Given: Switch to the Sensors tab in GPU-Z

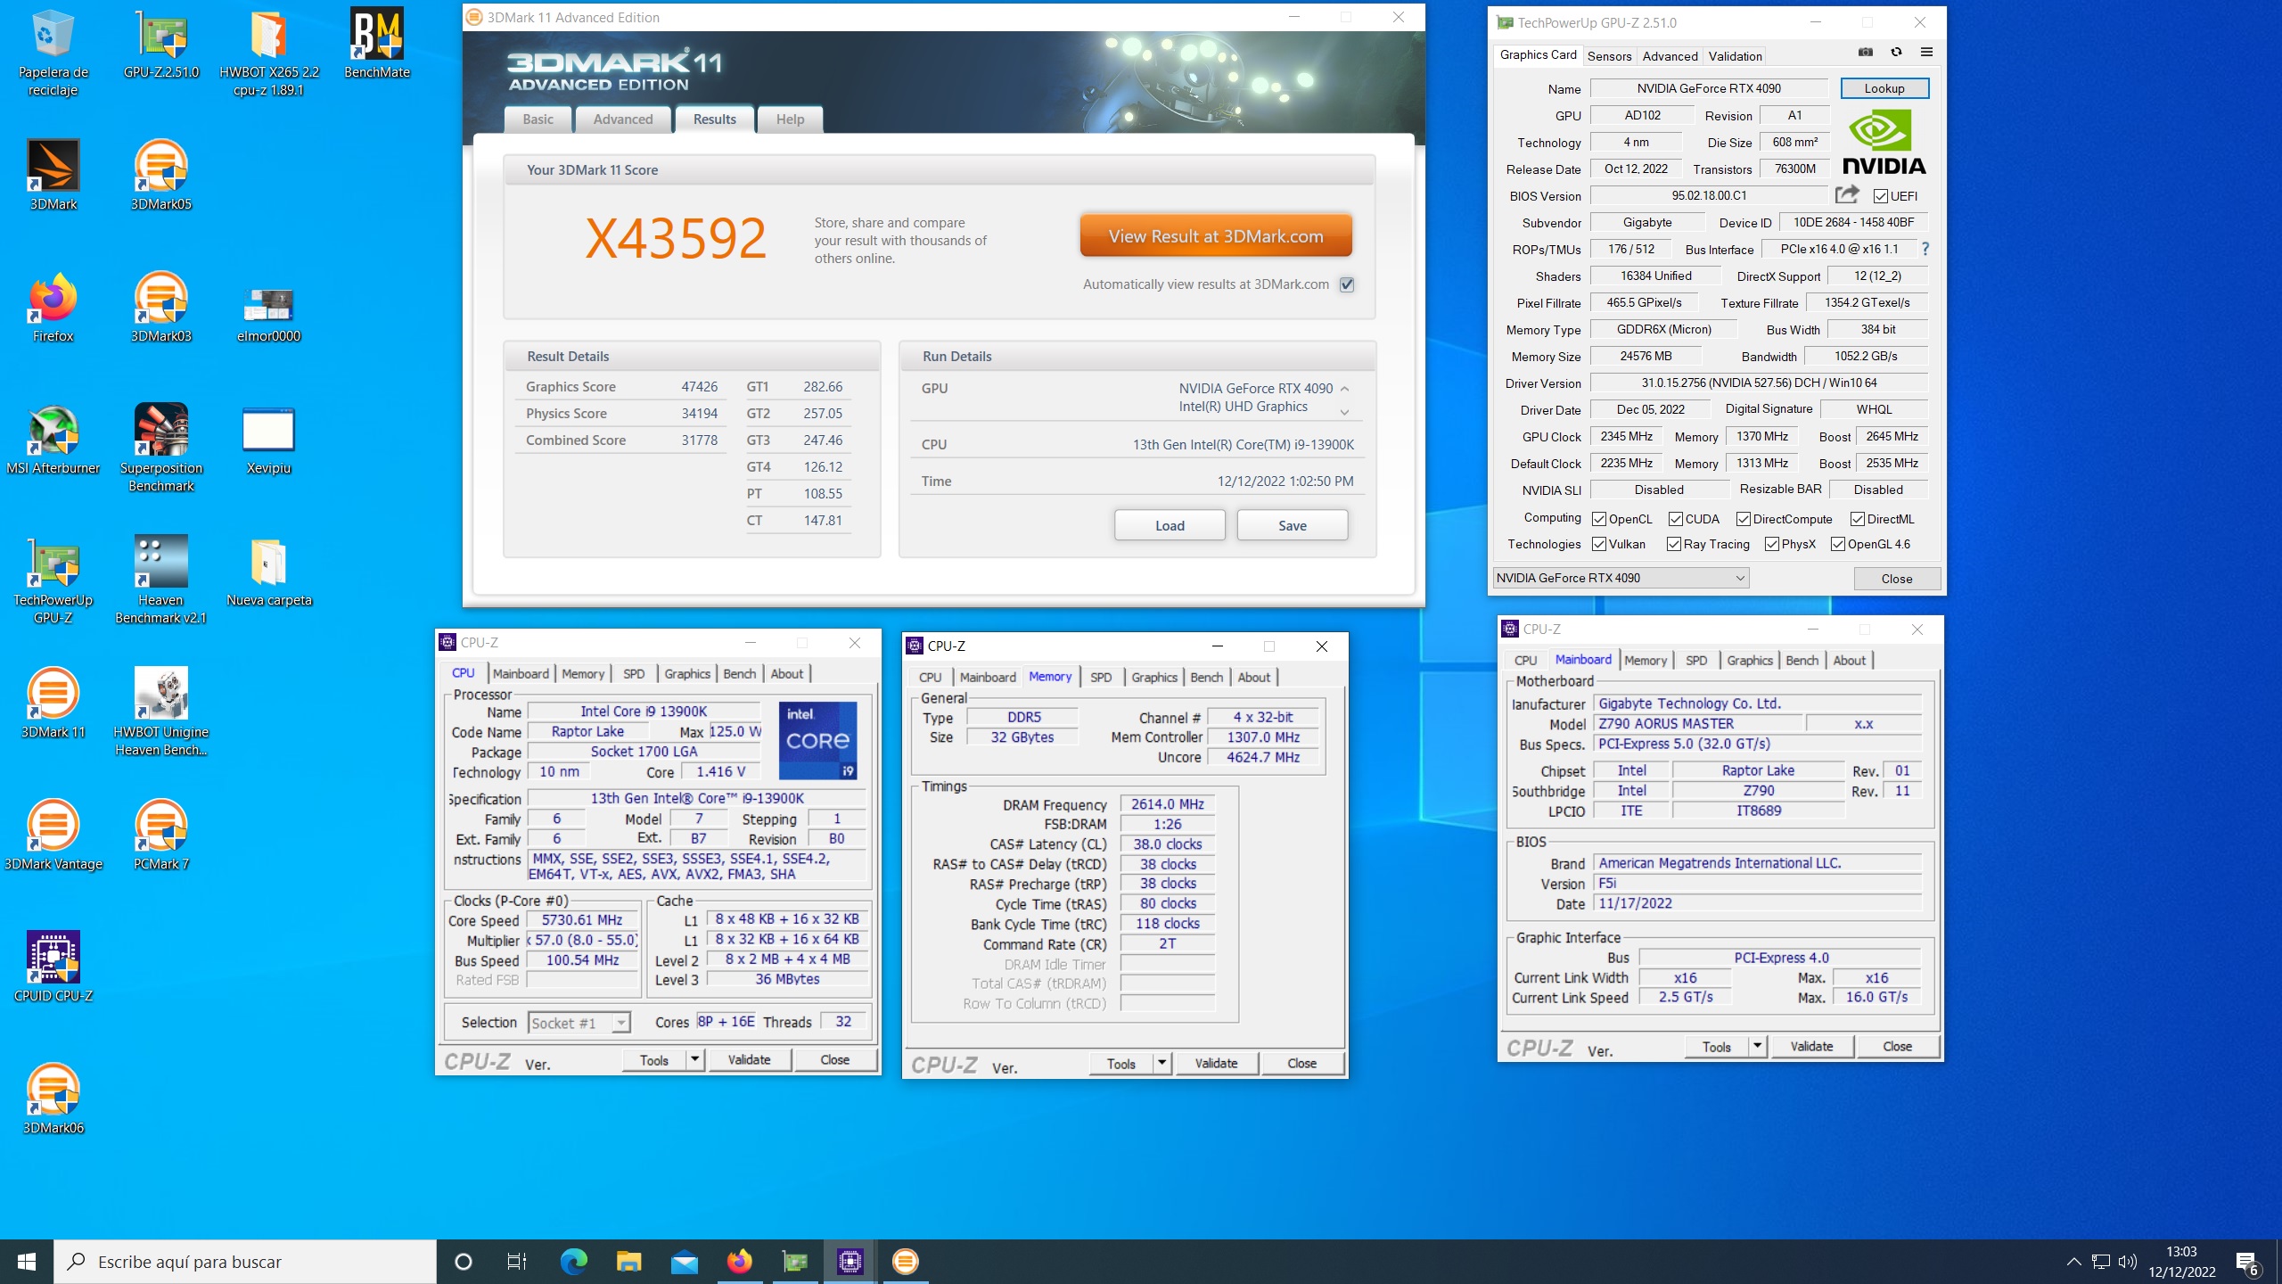Looking at the screenshot, I should 1609,55.
